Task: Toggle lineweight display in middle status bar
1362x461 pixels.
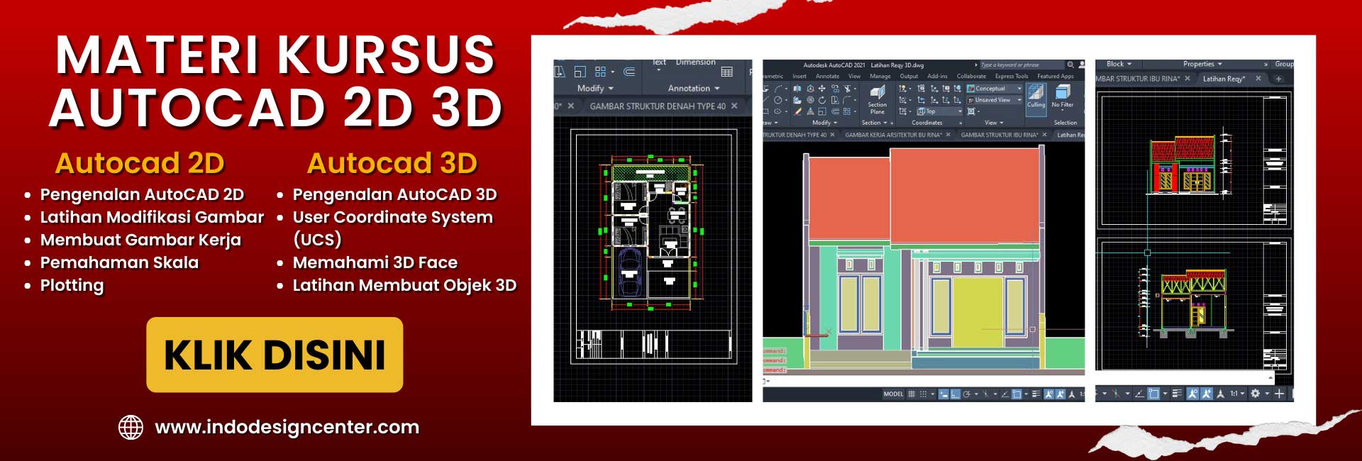Action: coord(1036,394)
